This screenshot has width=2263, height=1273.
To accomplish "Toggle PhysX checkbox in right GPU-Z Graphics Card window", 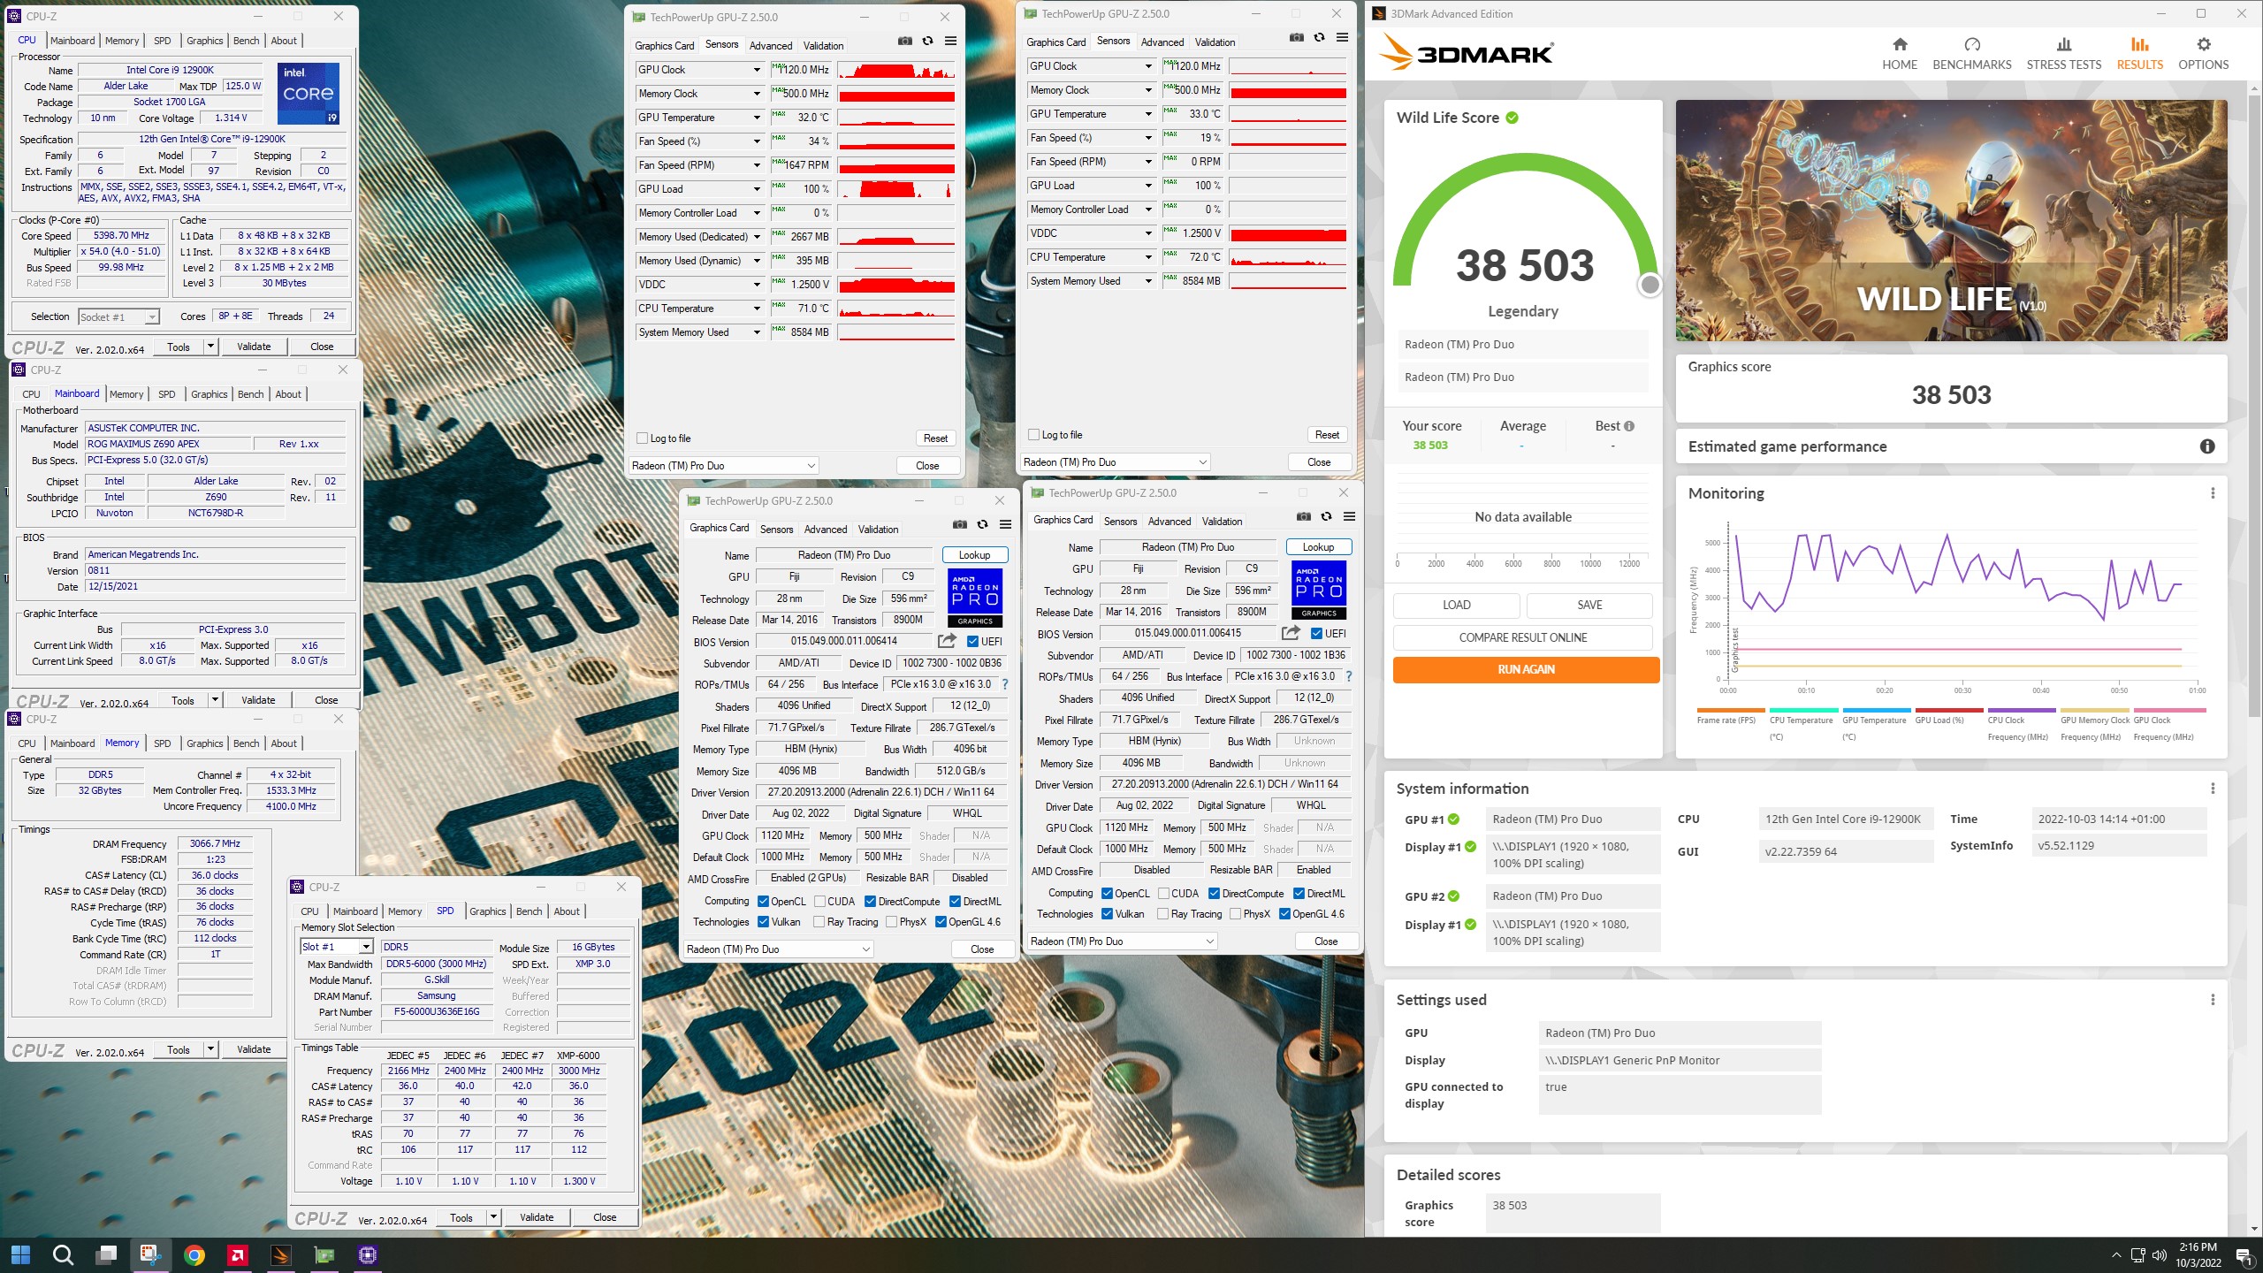I will pos(1235,914).
